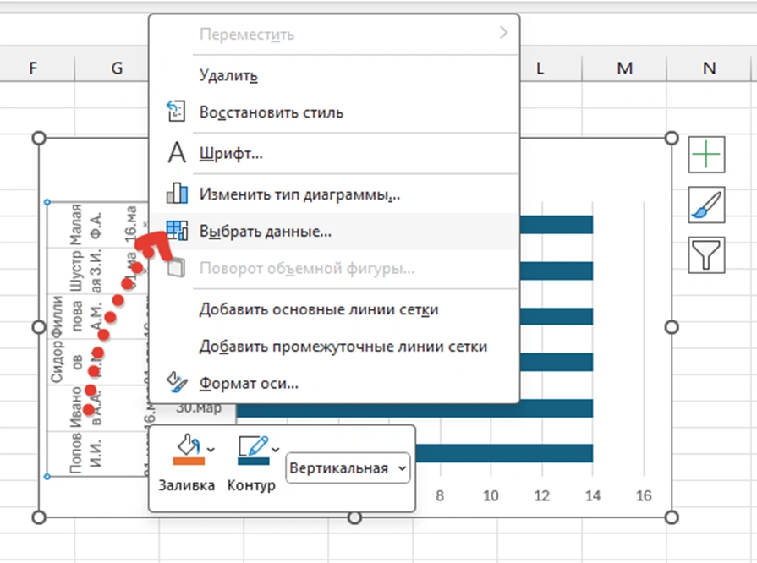Choose Удалить from context menu
Image resolution: width=757 pixels, height=563 pixels.
[334, 75]
